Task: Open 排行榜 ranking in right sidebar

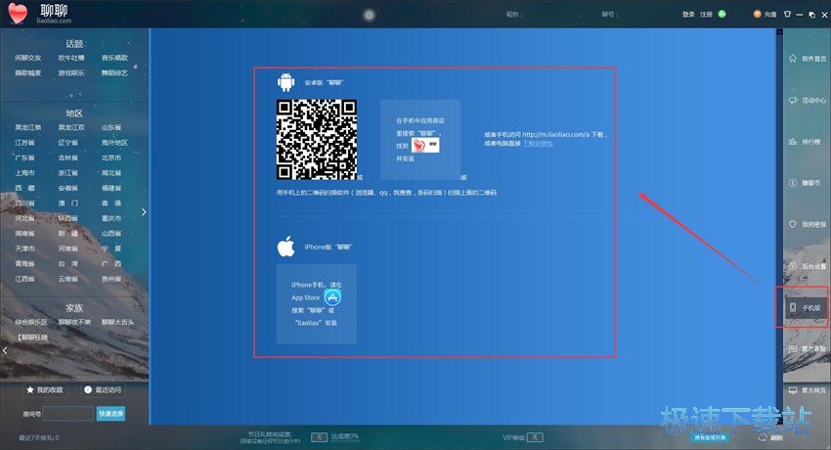Action: 805,142
